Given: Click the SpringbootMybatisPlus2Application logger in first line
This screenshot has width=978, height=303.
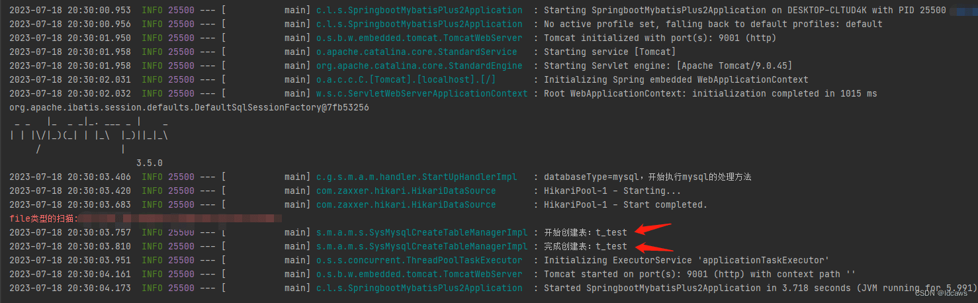Looking at the screenshot, I should 419,11.
